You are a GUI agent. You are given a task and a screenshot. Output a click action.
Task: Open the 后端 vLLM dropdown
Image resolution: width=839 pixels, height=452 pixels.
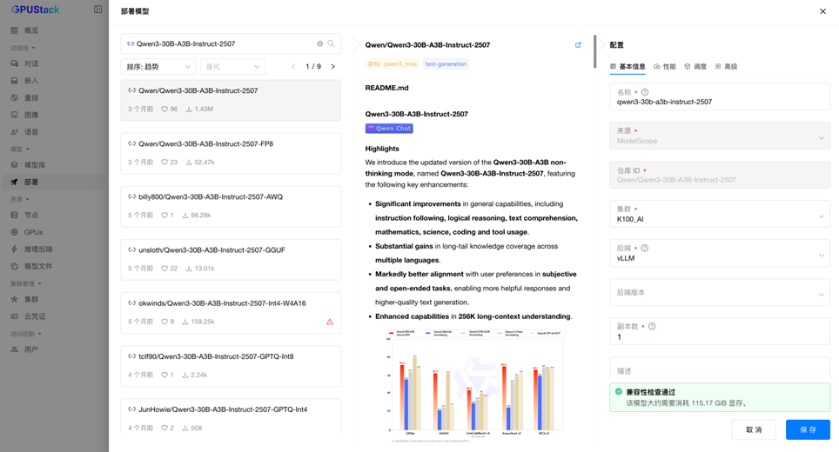tap(720, 253)
